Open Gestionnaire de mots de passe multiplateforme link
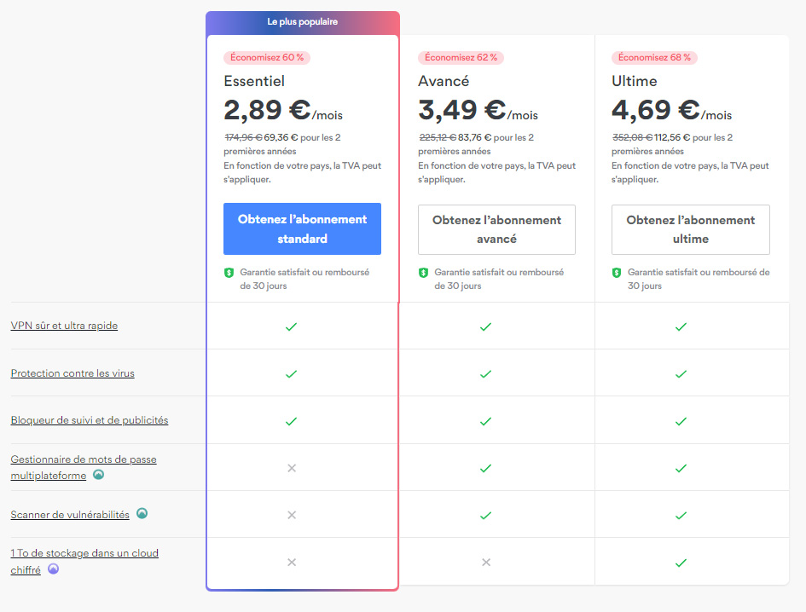806x612 pixels. (x=84, y=467)
